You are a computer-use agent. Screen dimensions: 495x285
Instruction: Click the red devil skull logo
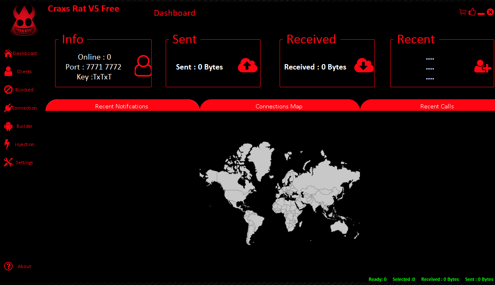(x=24, y=21)
